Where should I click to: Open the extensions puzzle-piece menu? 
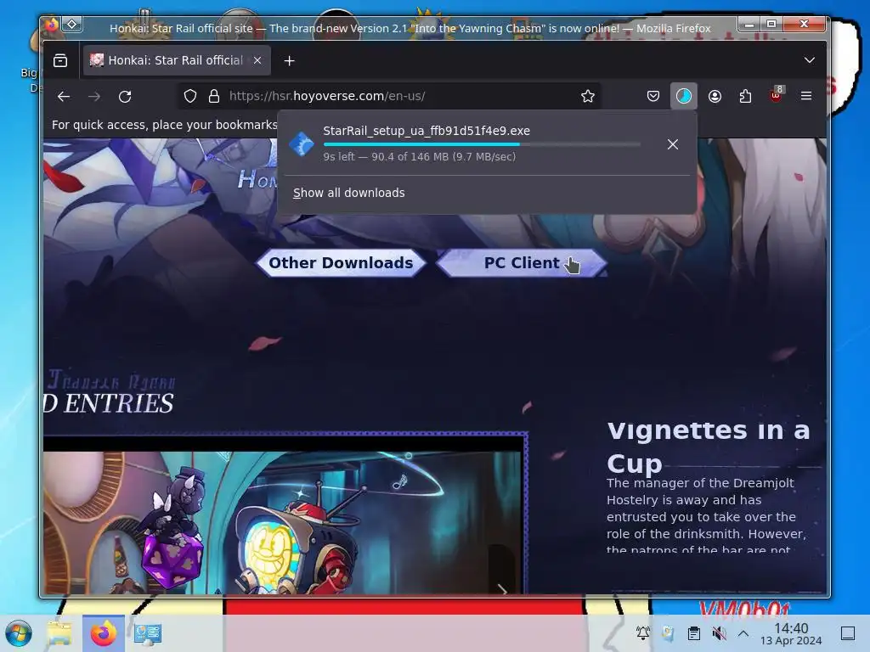(746, 97)
